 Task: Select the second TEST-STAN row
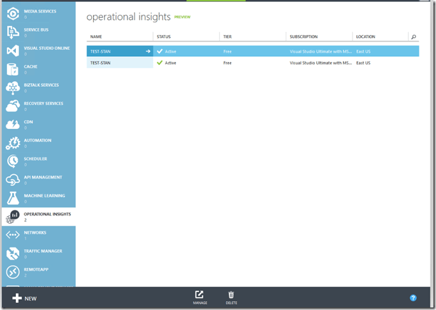pos(119,63)
